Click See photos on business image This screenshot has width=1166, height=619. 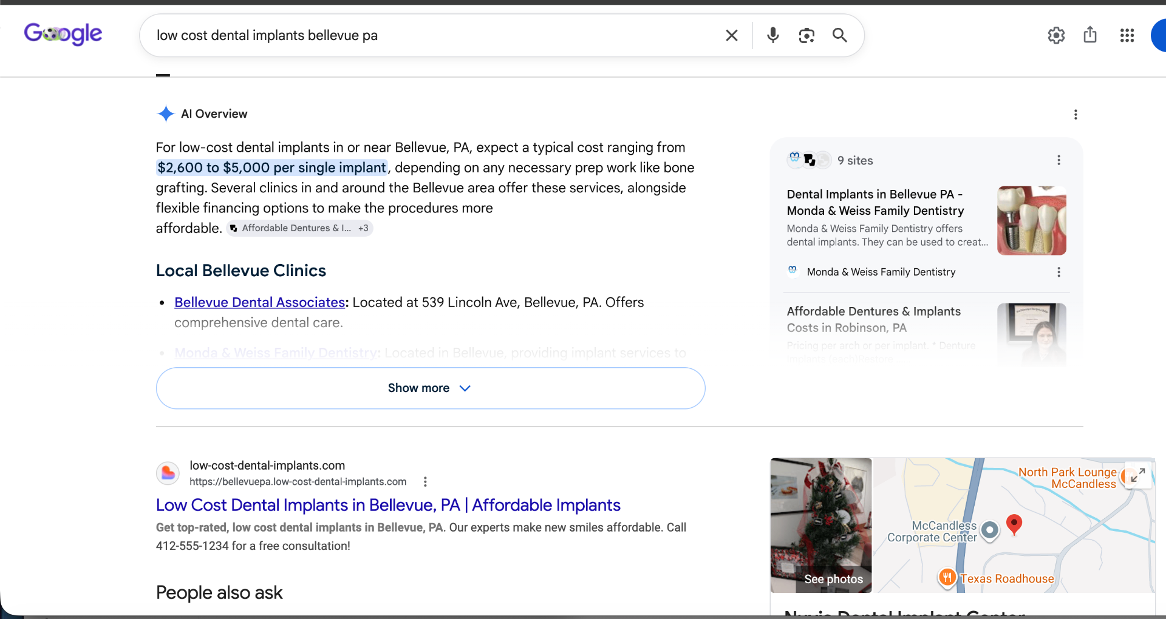pos(833,579)
